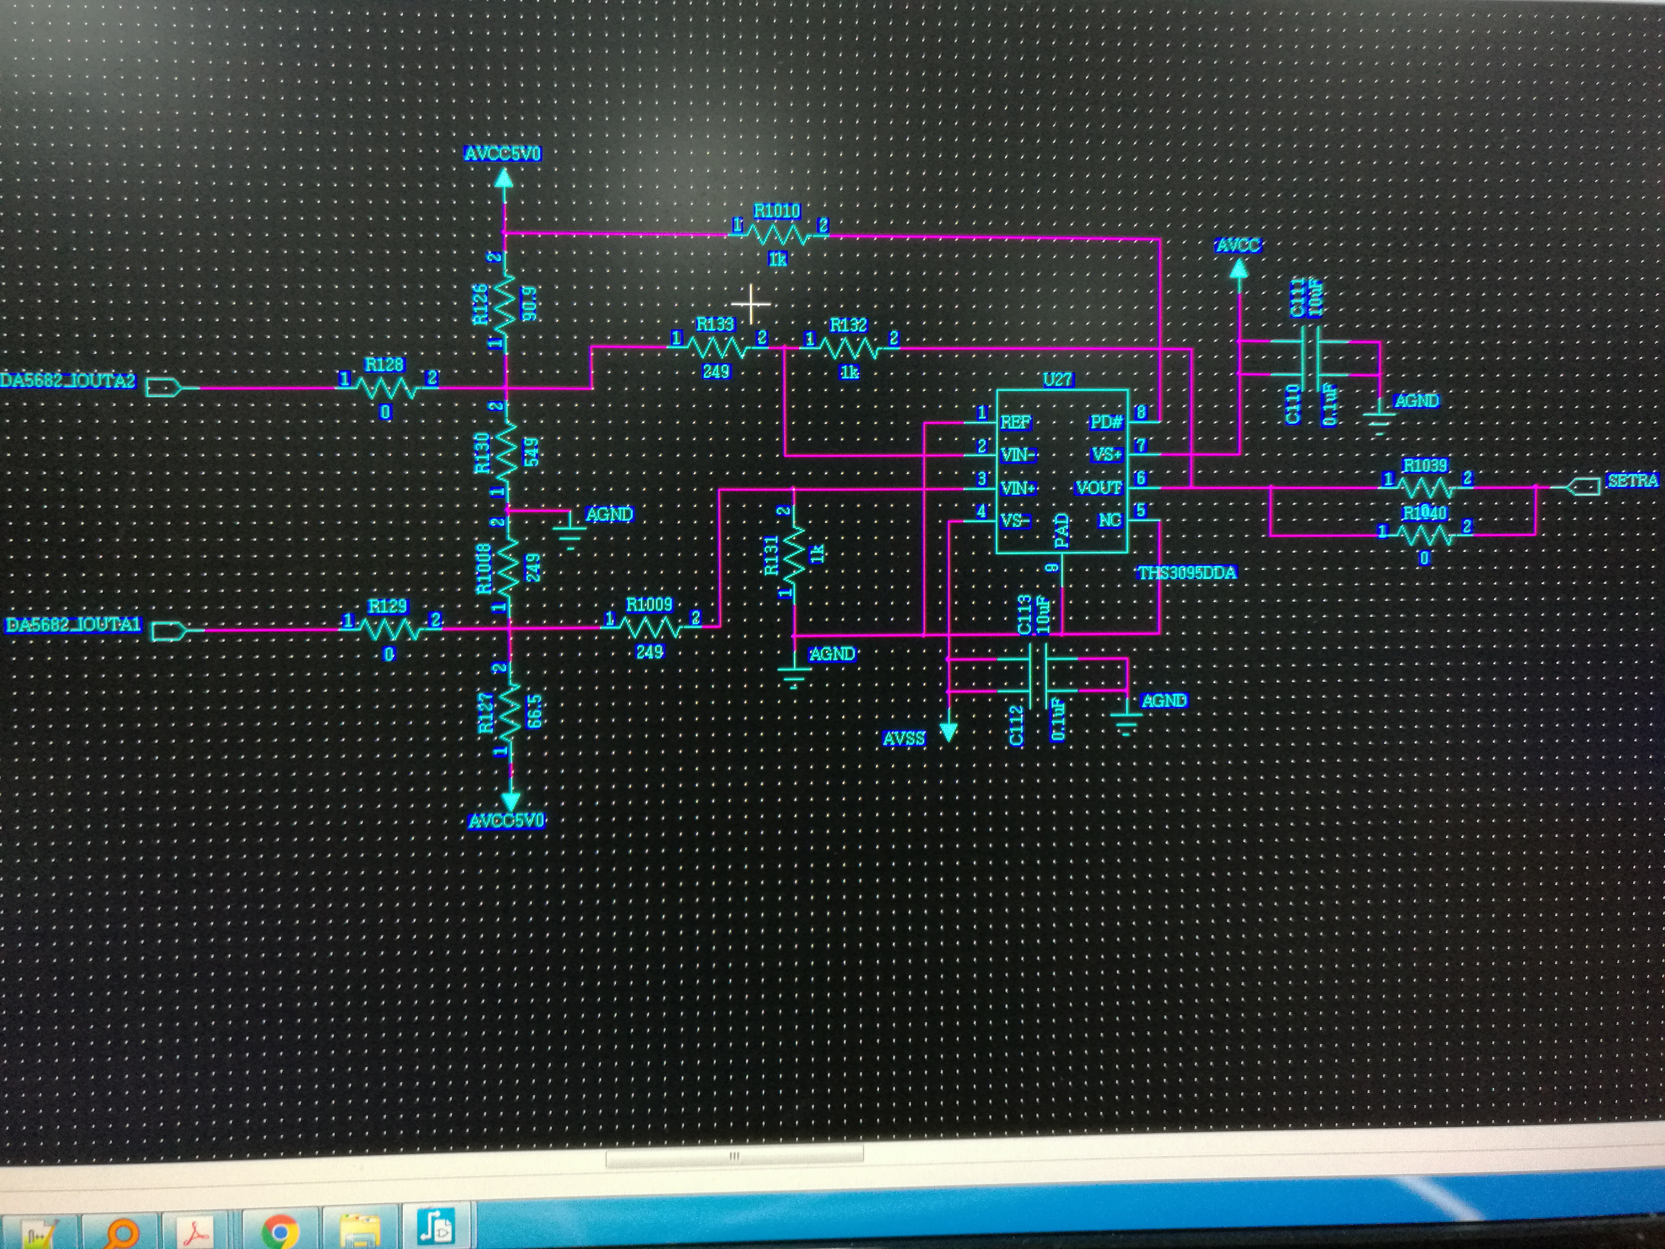Image resolution: width=1665 pixels, height=1249 pixels.
Task: Select the C113 capacitor symbol
Action: click(1038, 659)
